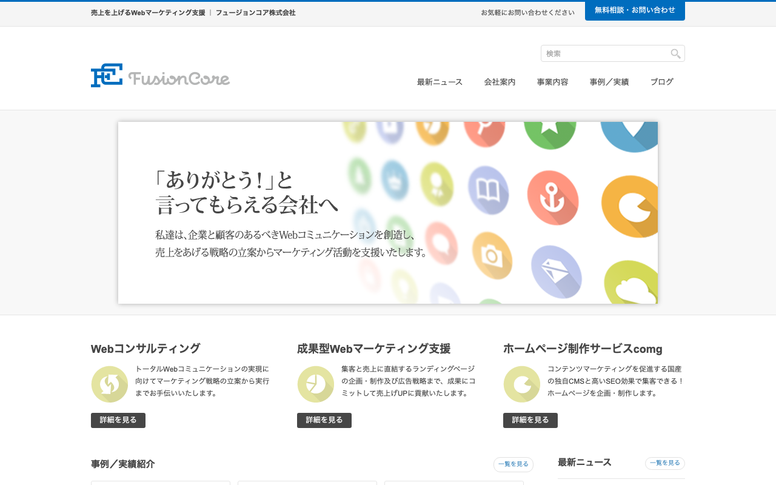776x485 pixels.
Task: Open the 会社案内 menu item
Action: coord(500,82)
